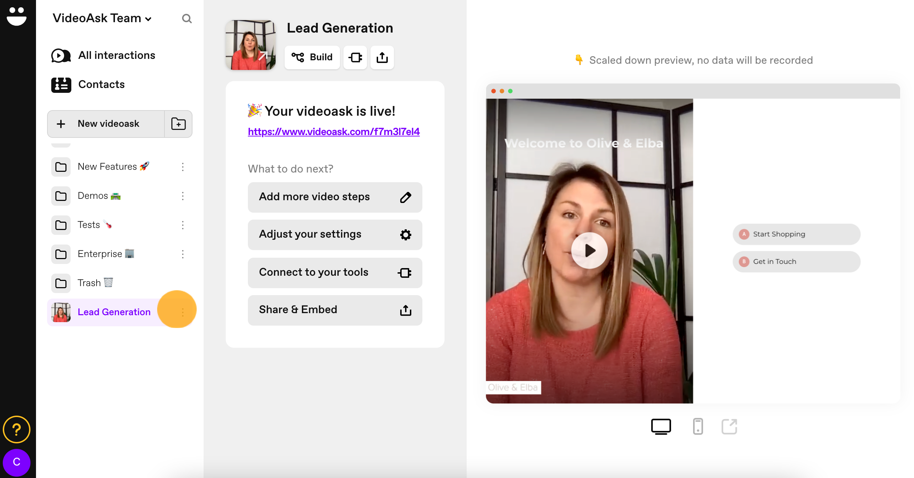
Task: Select the Start Shopping answer option
Action: tap(796, 234)
